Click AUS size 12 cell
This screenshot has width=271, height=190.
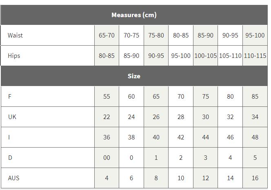pos(205,178)
